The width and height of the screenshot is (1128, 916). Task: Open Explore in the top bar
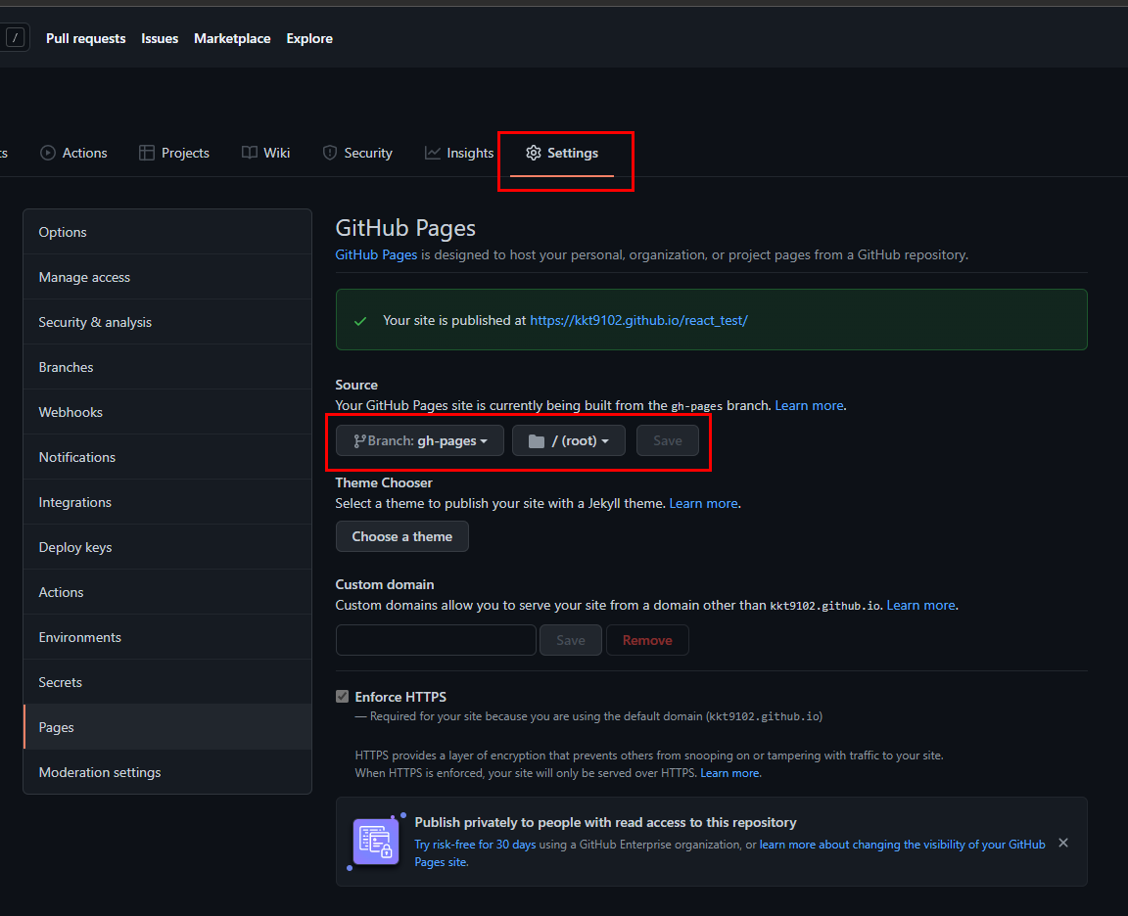tap(309, 38)
